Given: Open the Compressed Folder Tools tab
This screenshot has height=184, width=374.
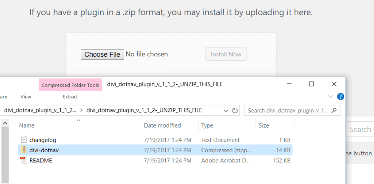Looking at the screenshot, I should (x=70, y=85).
